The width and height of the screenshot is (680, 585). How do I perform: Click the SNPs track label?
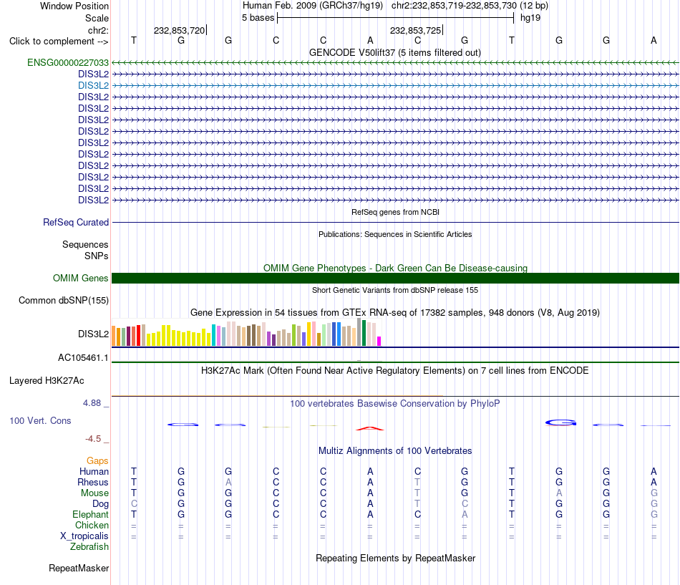coord(97,256)
